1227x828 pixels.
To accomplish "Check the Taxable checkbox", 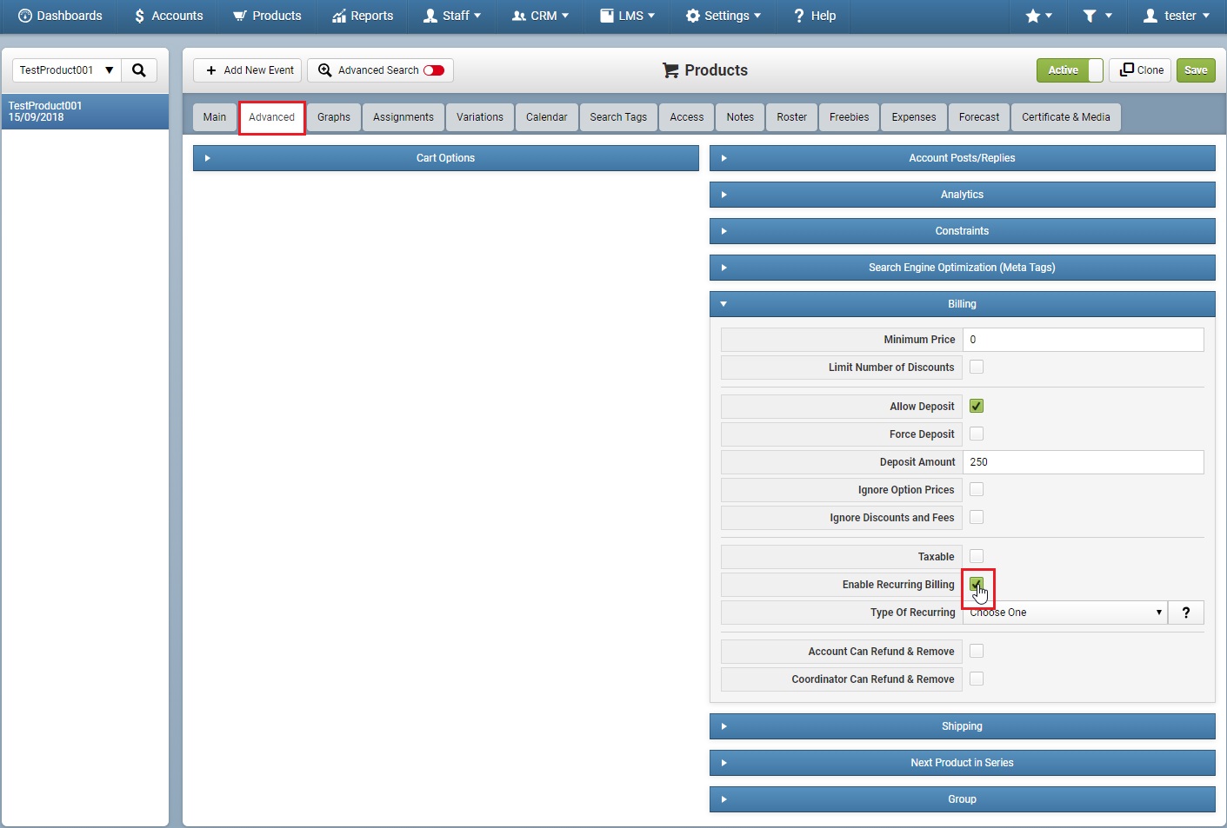I will [x=977, y=556].
